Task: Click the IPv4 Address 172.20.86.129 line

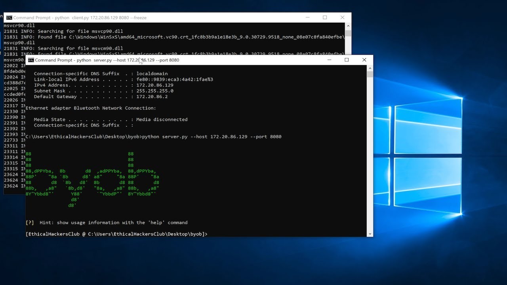Action: [x=103, y=85]
